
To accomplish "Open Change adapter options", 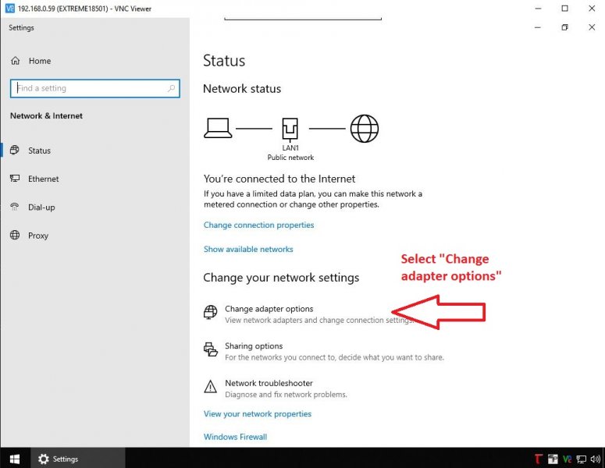I will 269,310.
